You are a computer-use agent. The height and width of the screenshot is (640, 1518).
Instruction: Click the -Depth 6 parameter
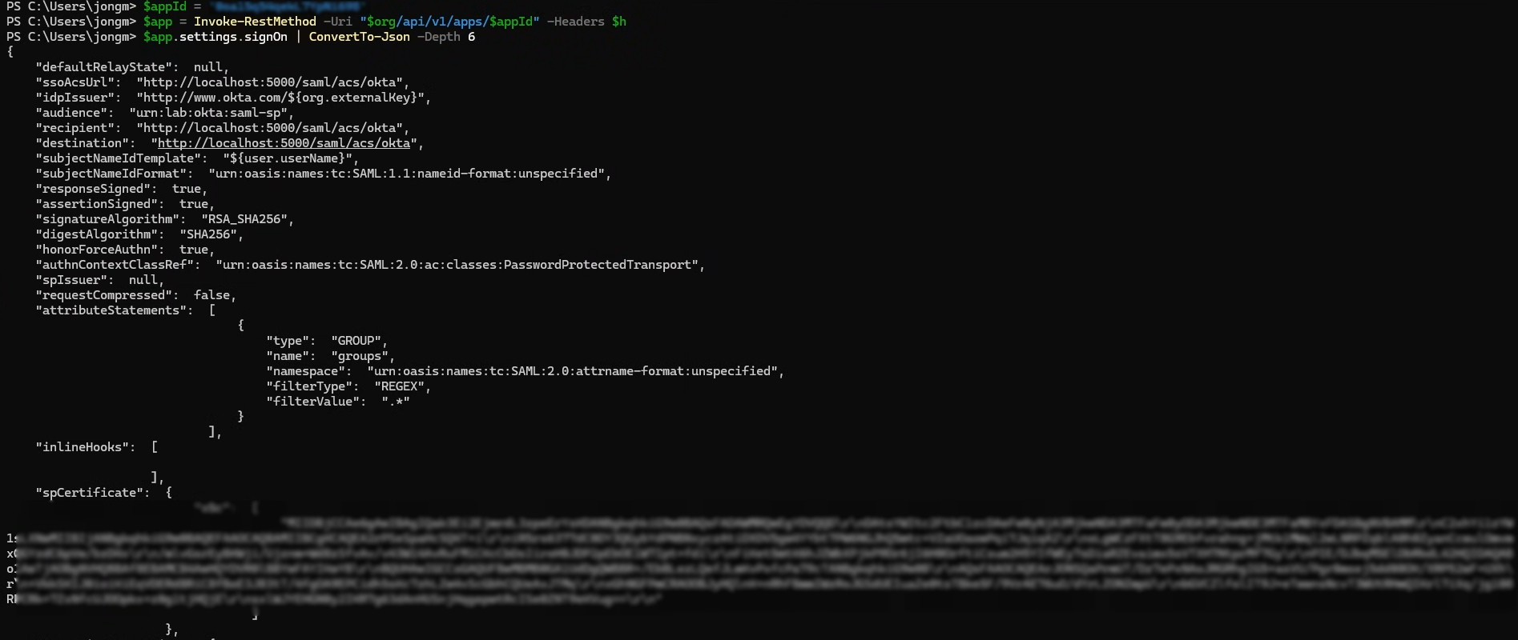[447, 37]
